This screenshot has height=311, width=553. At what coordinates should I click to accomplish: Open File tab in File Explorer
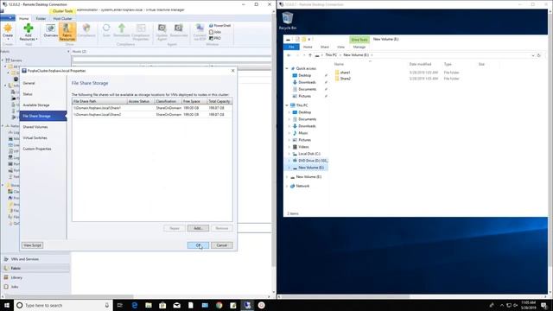(291, 47)
